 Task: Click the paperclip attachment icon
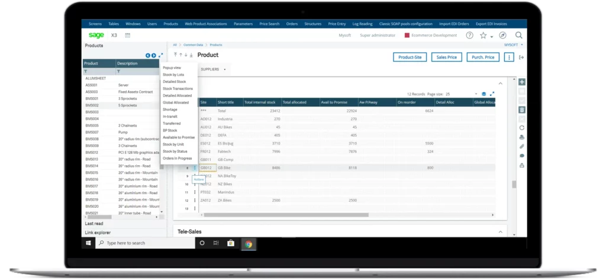coord(522,146)
